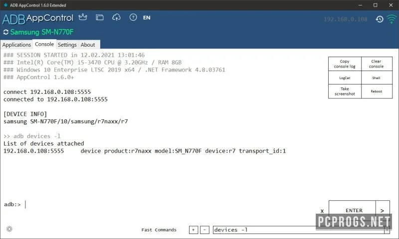The image size is (399, 239).
Task: Open connection history clock icon
Action: [380, 19]
